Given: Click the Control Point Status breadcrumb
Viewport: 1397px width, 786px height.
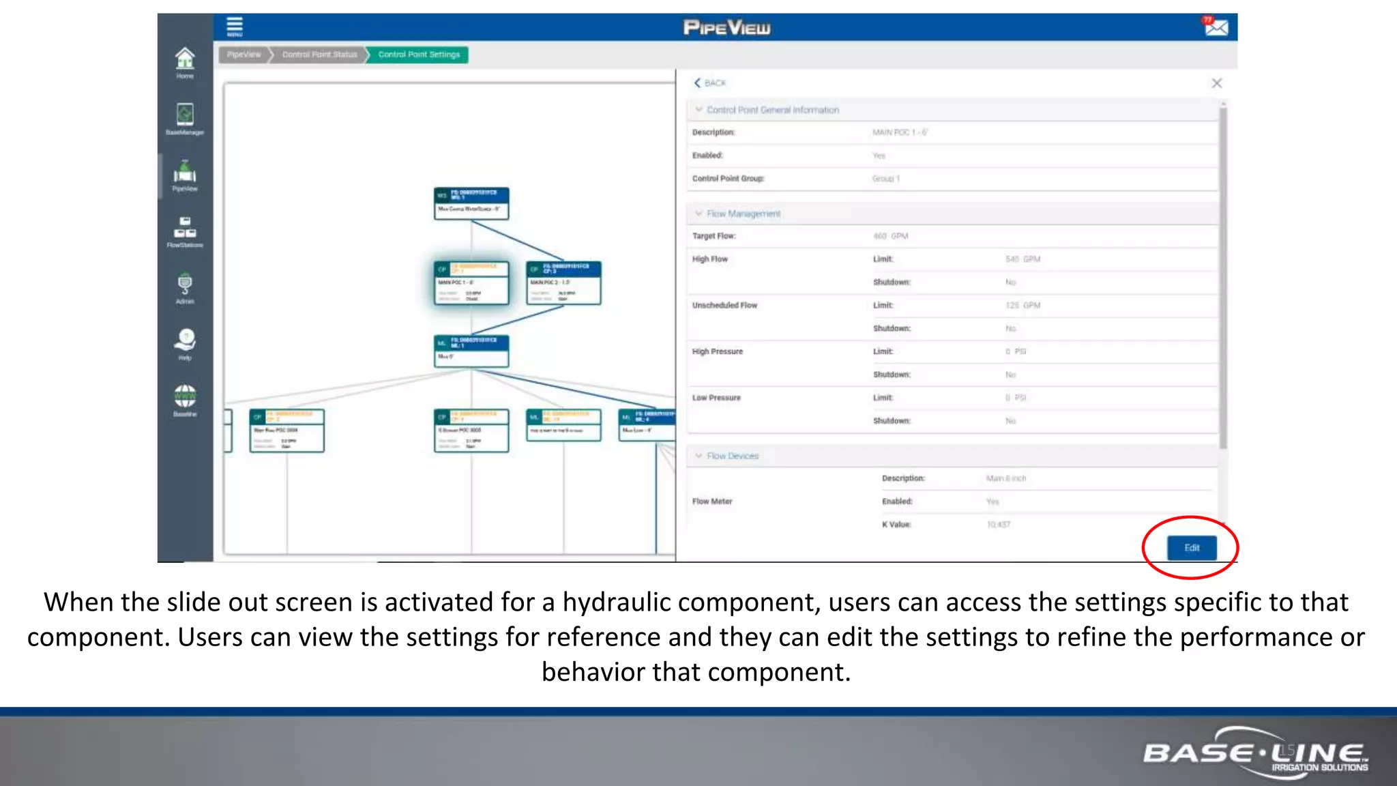Looking at the screenshot, I should tap(319, 55).
